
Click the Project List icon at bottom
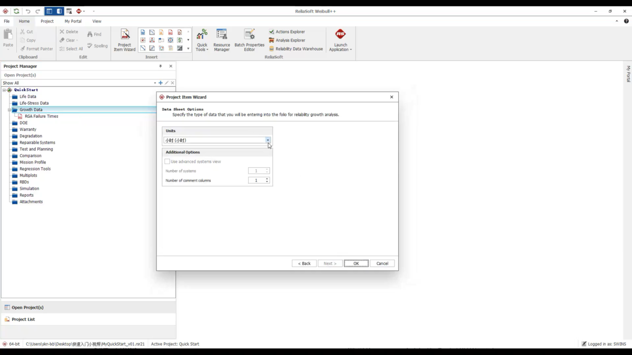pyautogui.click(x=7, y=319)
